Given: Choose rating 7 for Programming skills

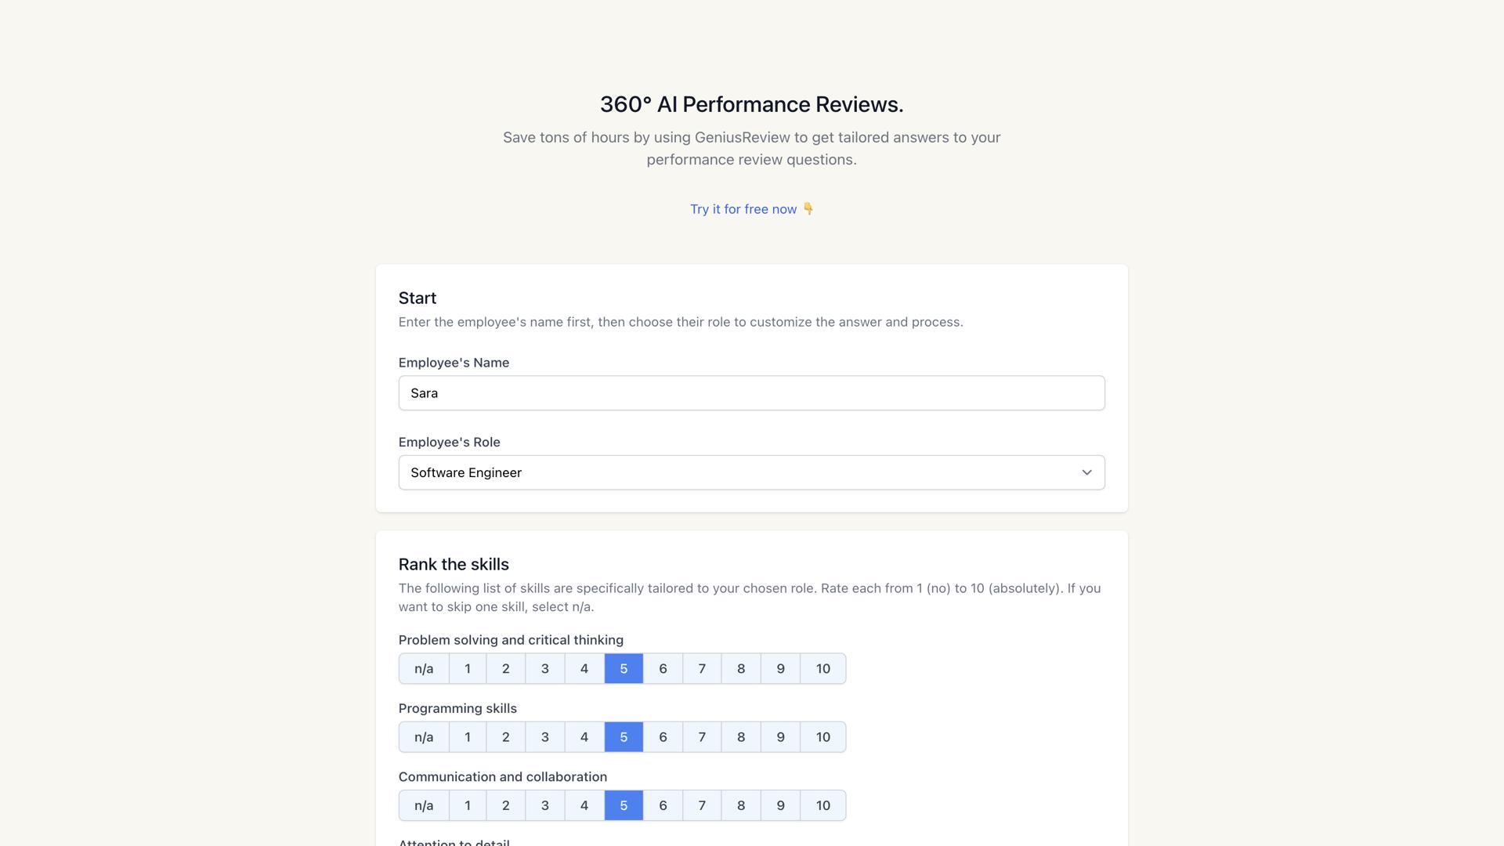Looking at the screenshot, I should pos(701,736).
